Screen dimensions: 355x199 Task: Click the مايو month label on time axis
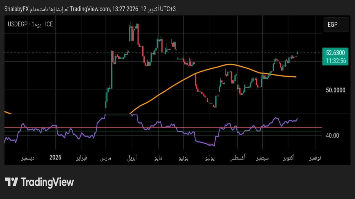click(x=158, y=158)
